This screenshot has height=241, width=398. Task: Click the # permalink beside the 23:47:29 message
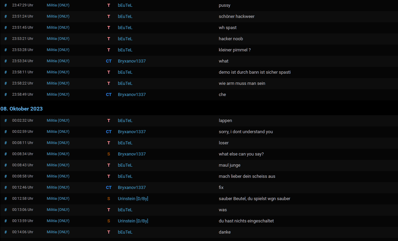coord(5,5)
